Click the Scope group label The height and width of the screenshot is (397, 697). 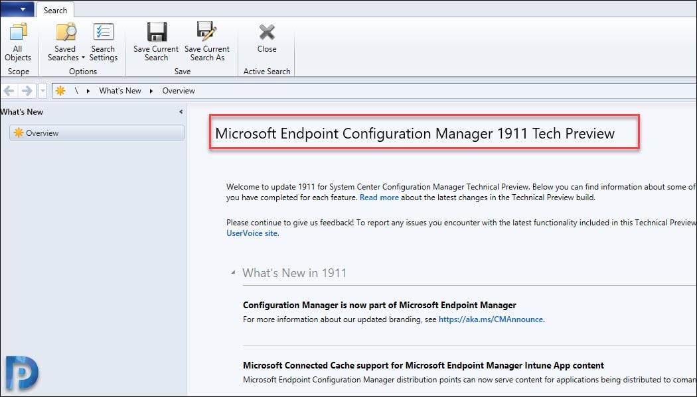coord(19,72)
